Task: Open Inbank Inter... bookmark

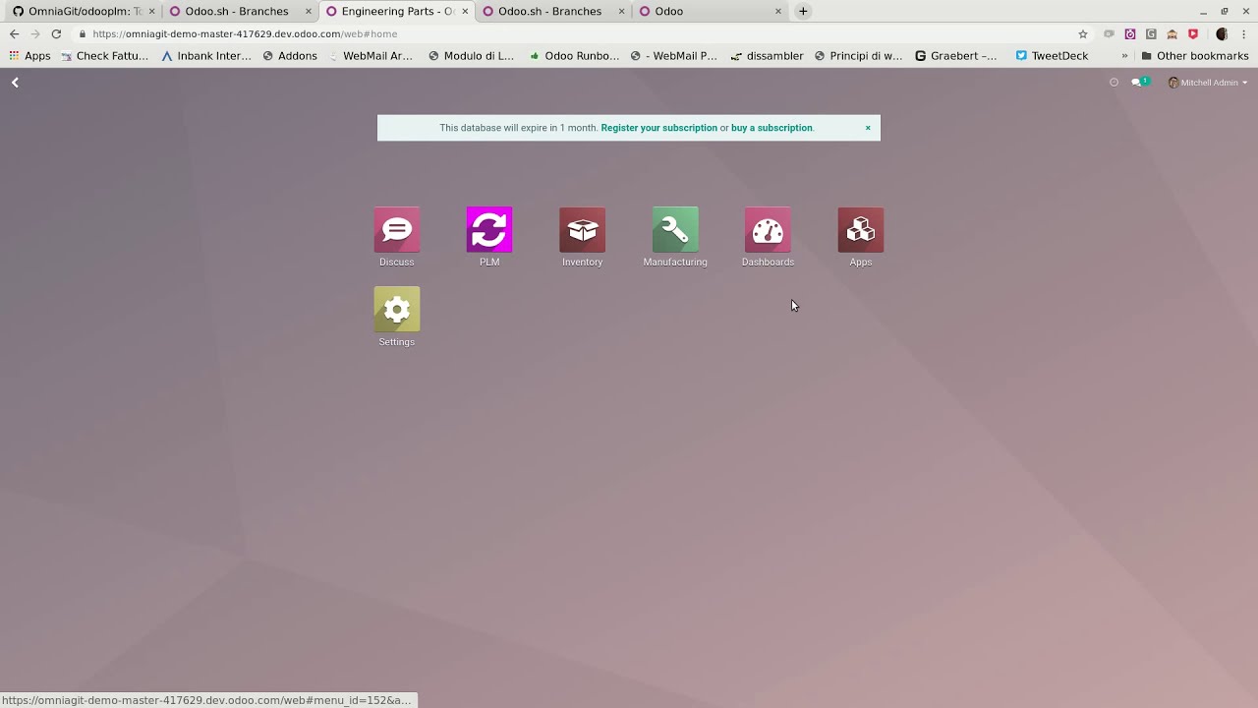Action: tap(206, 56)
